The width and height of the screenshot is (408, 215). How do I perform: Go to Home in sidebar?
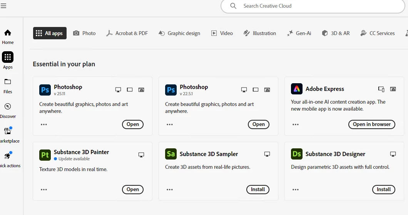click(8, 37)
